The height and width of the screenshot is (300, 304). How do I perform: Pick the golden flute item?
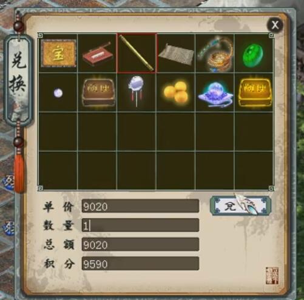(137, 53)
